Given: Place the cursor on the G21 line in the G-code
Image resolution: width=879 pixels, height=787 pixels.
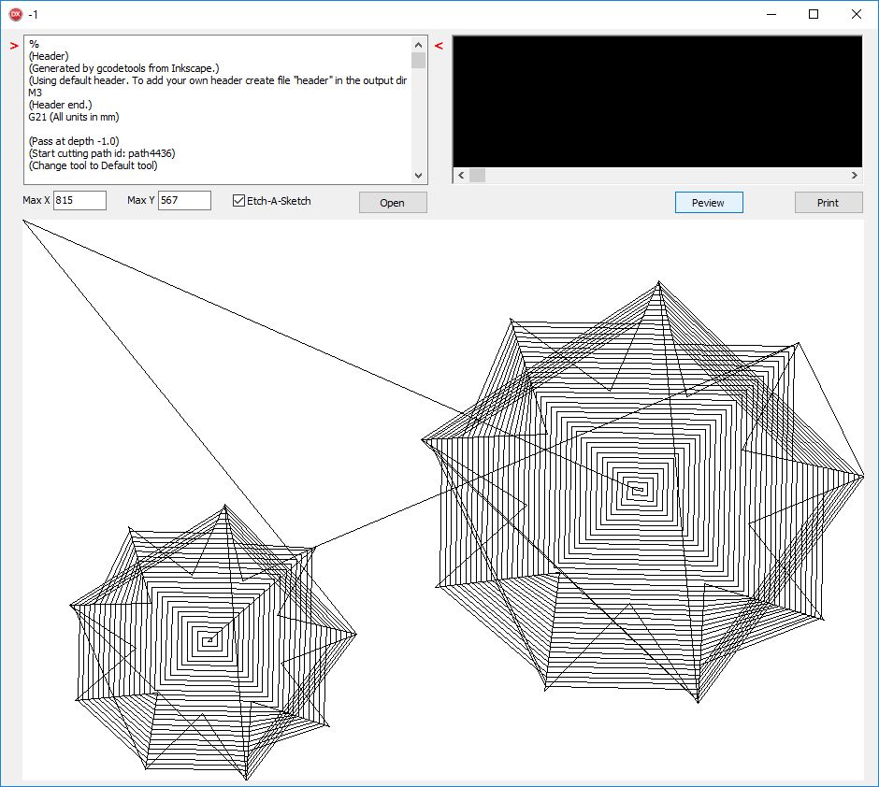Looking at the screenshot, I should pyautogui.click(x=75, y=117).
